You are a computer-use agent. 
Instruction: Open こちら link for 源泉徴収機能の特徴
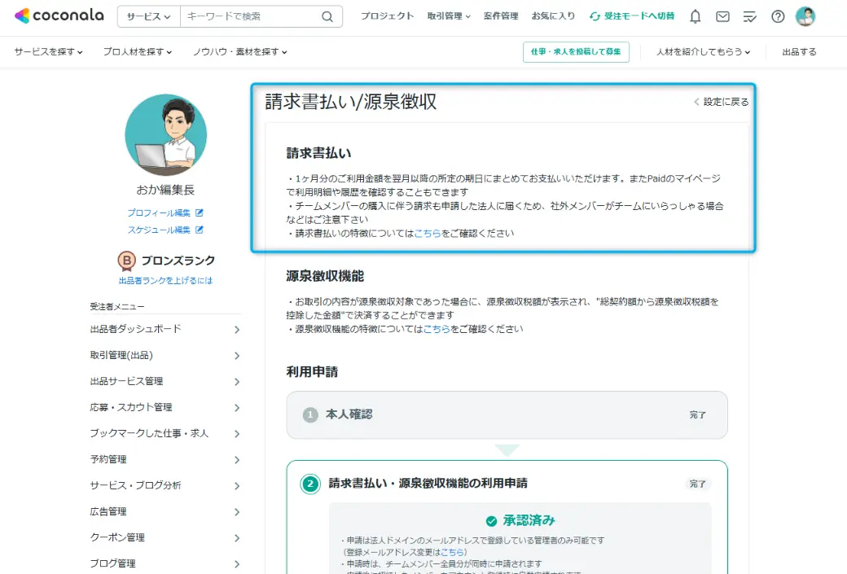437,329
